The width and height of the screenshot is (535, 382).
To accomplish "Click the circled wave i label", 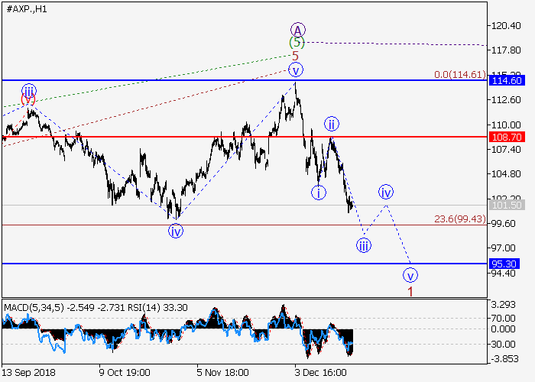I will point(319,193).
